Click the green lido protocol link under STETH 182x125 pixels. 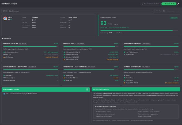[11, 20]
